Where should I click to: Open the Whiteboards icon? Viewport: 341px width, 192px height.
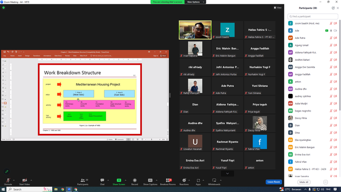click(214, 180)
